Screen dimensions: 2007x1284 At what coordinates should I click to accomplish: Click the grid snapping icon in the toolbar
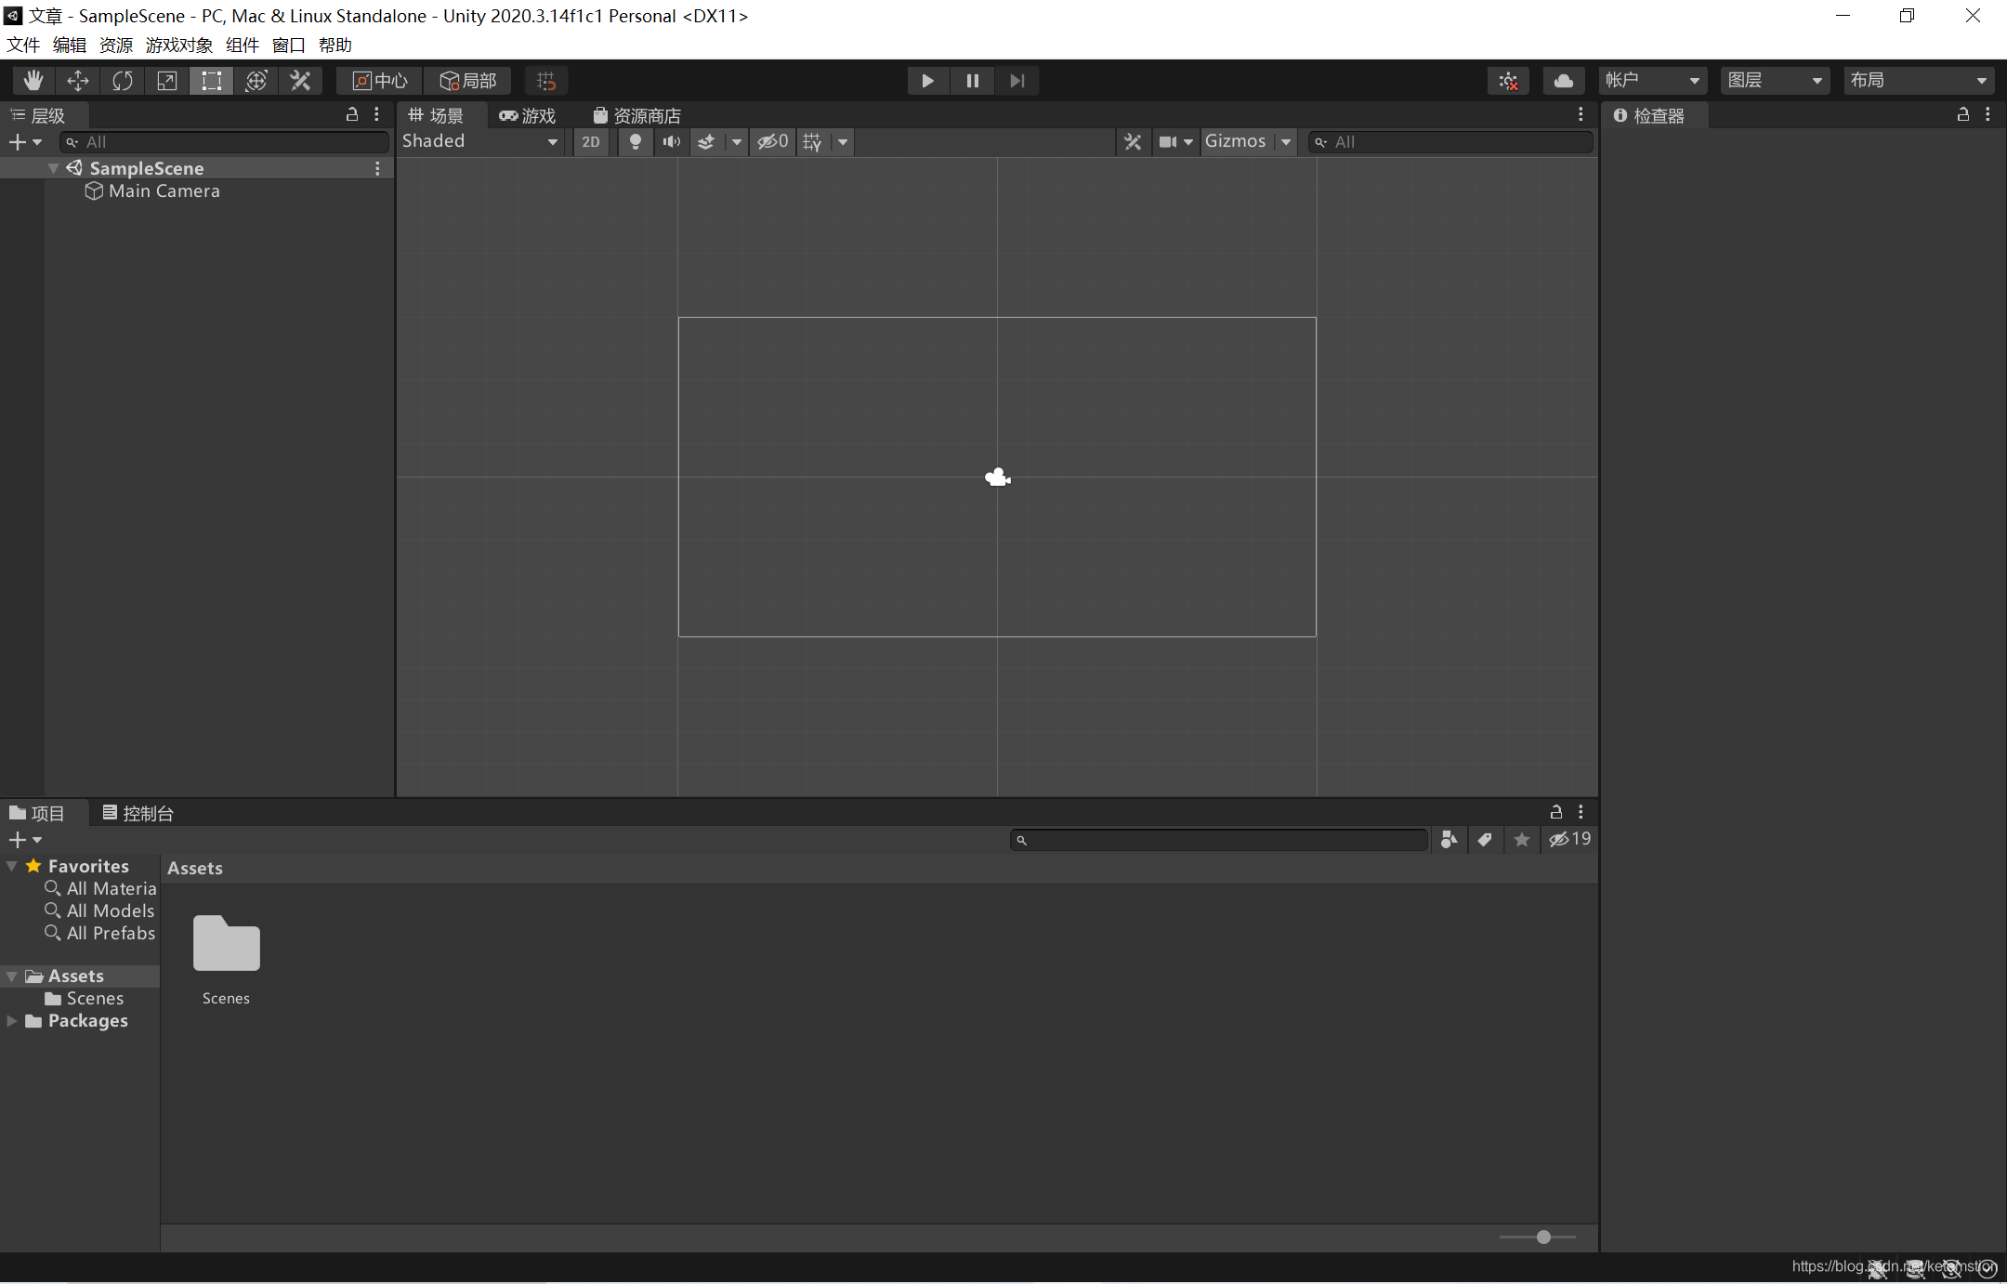545,81
